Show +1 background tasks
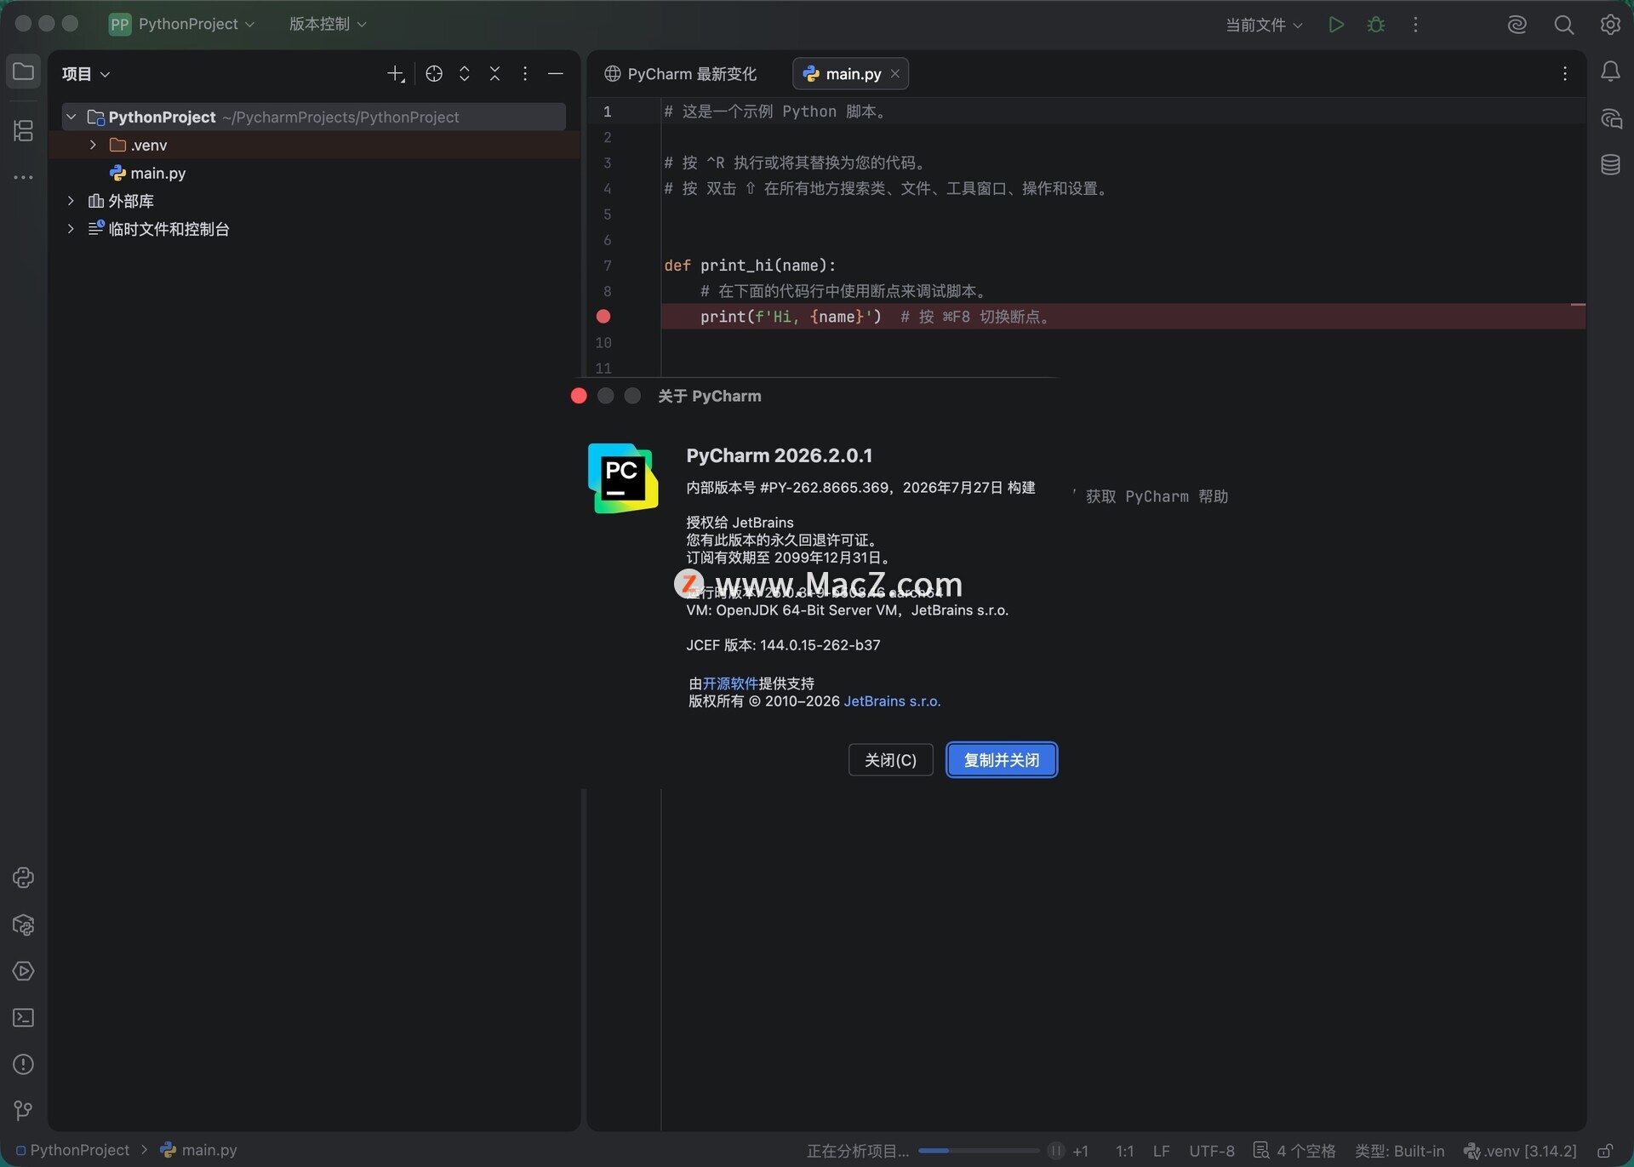The height and width of the screenshot is (1167, 1634). pyautogui.click(x=1081, y=1151)
